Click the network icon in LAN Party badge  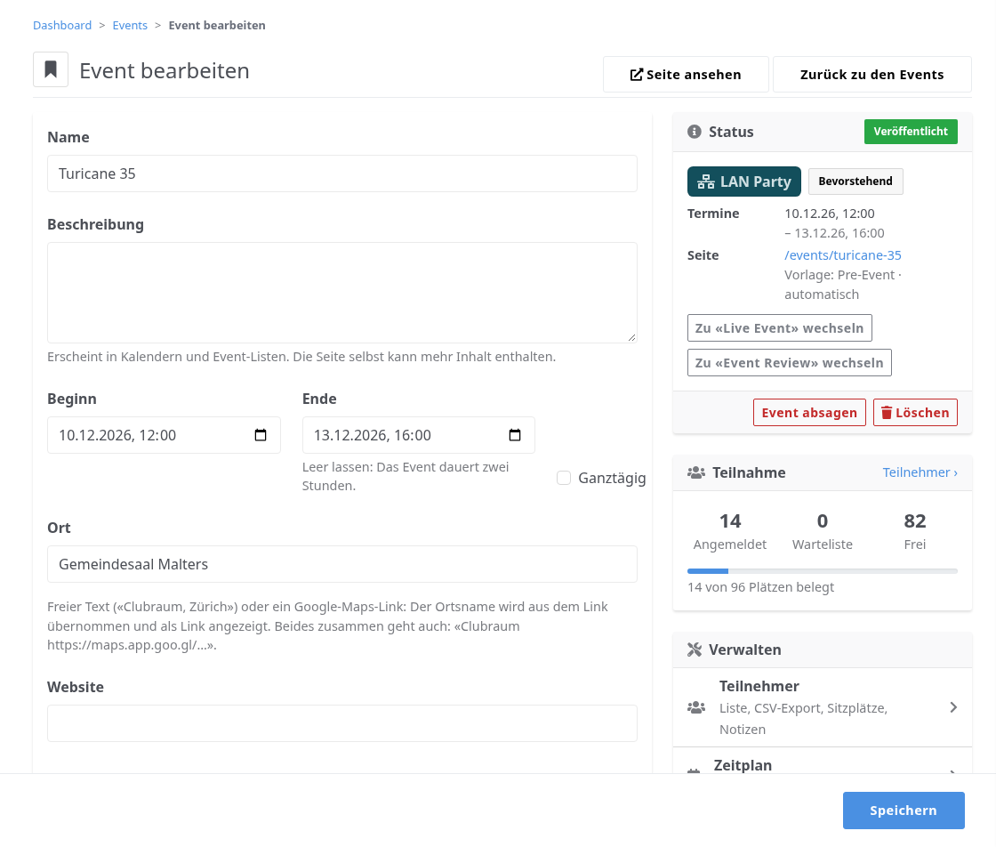coord(706,181)
